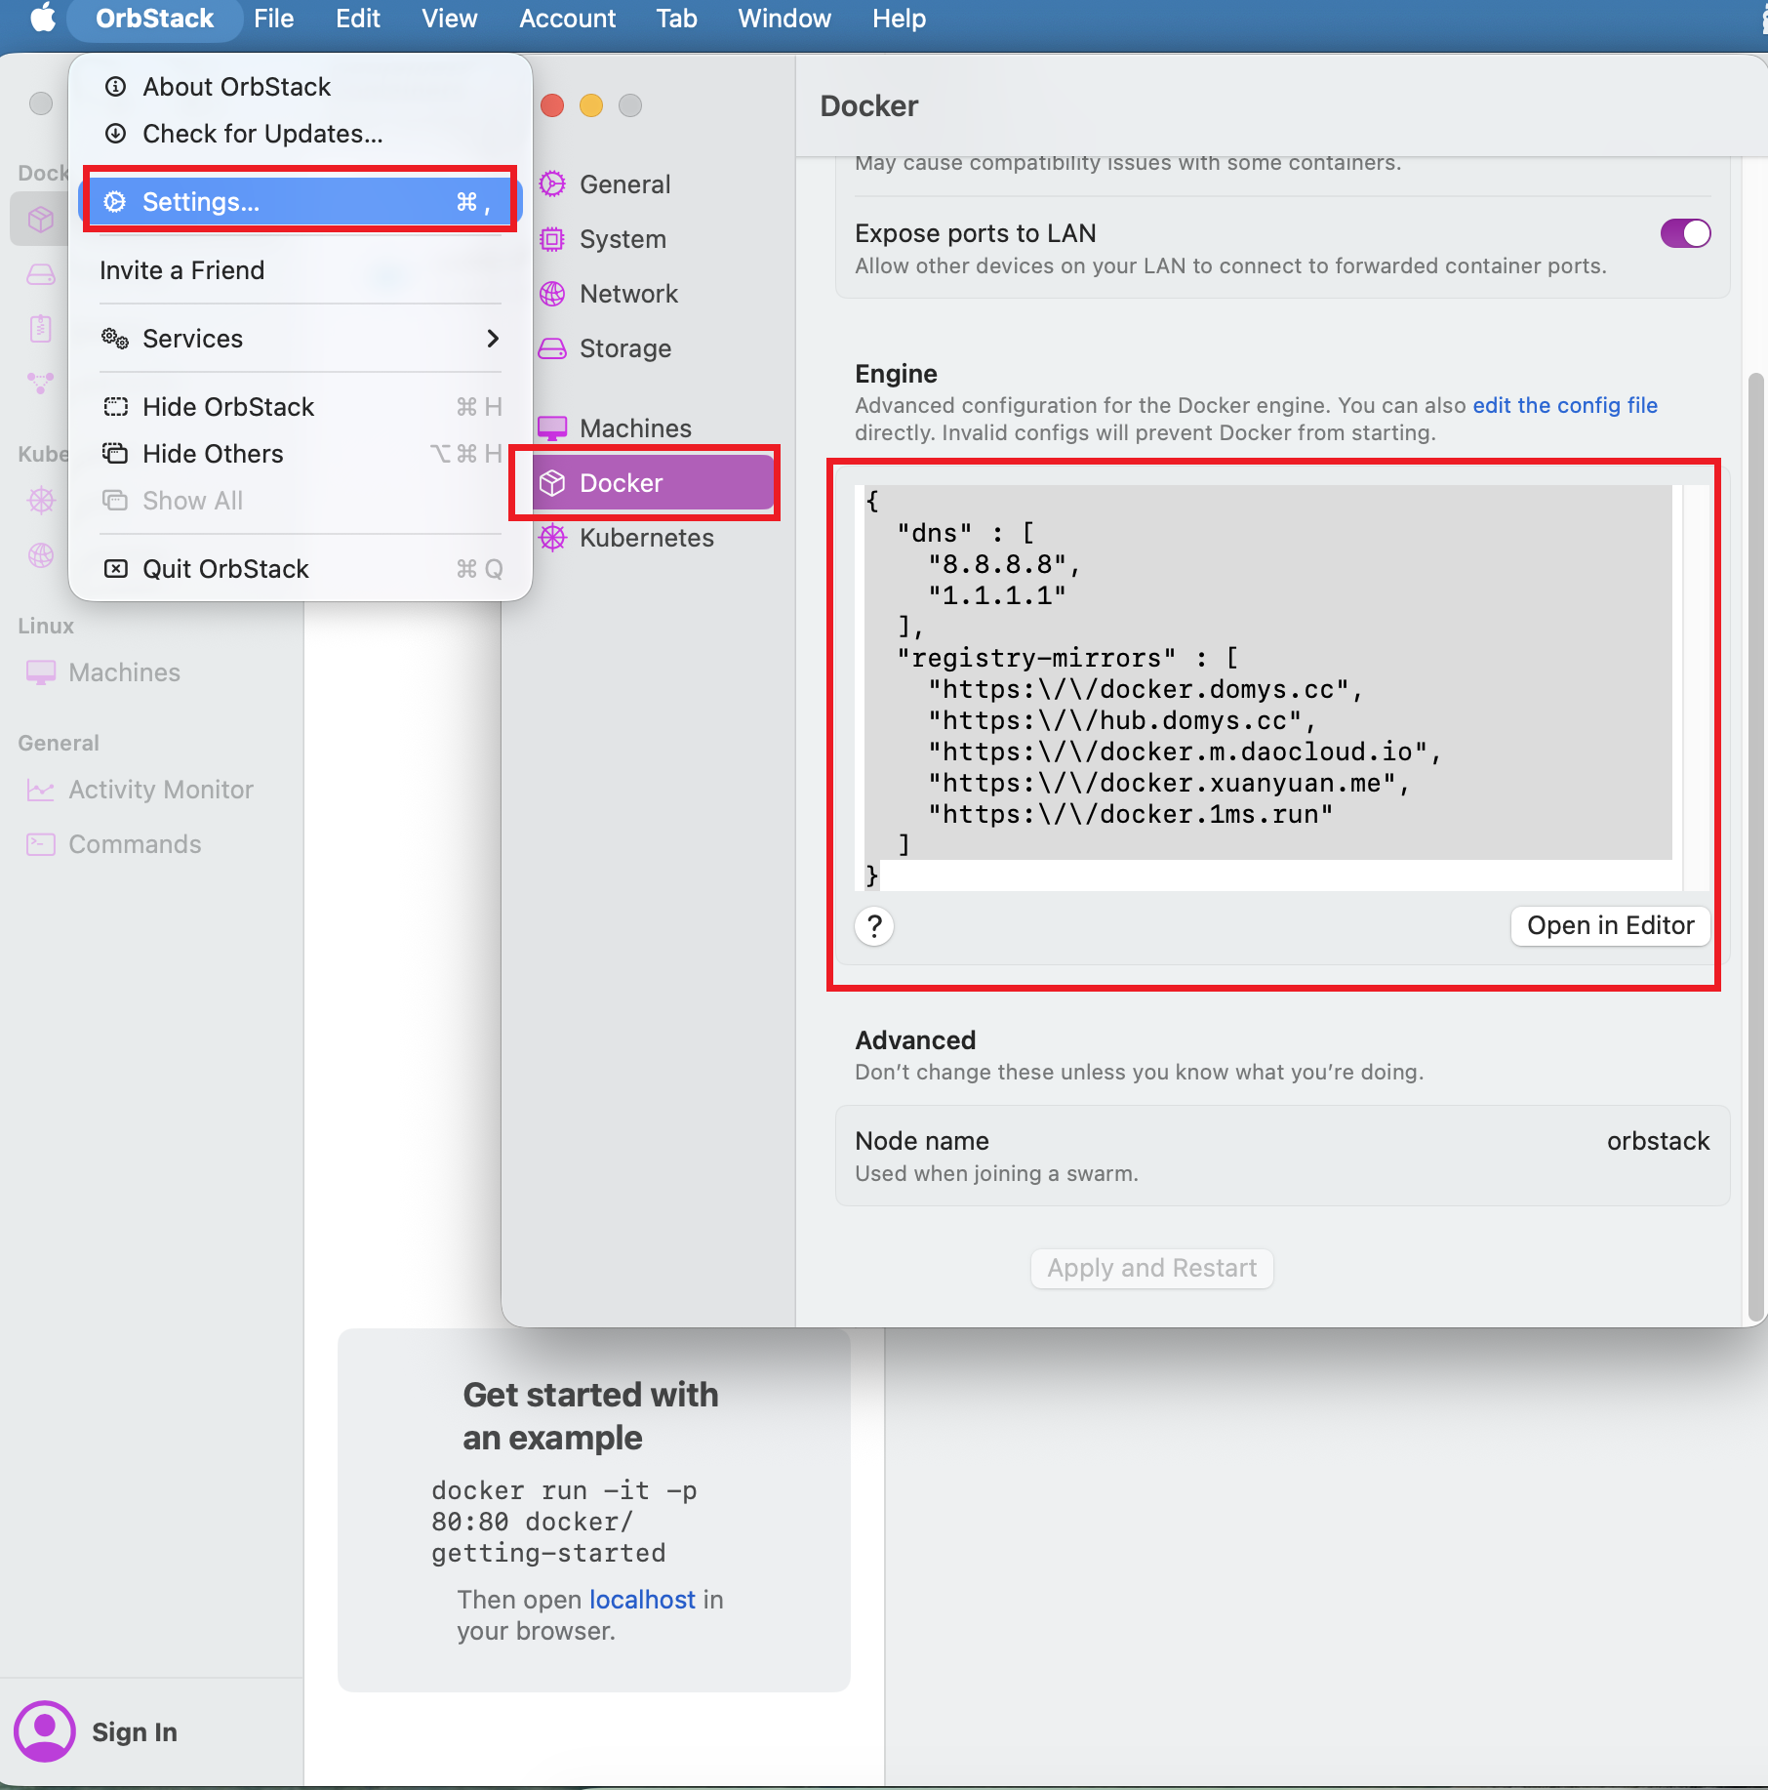This screenshot has height=1790, width=1768.
Task: Choose Quit OrbStack from the menu
Action: (301, 569)
